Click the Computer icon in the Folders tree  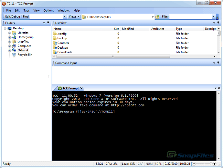tap(14, 46)
